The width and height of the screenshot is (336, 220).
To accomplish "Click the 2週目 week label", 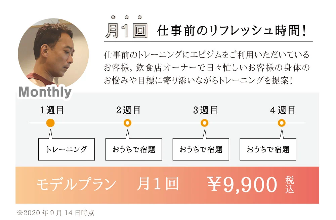I will [x=128, y=110].
